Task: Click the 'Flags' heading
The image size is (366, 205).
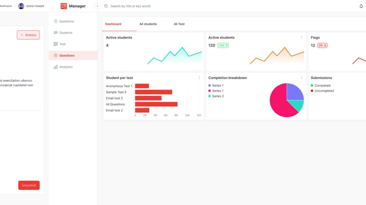Action: [315, 38]
